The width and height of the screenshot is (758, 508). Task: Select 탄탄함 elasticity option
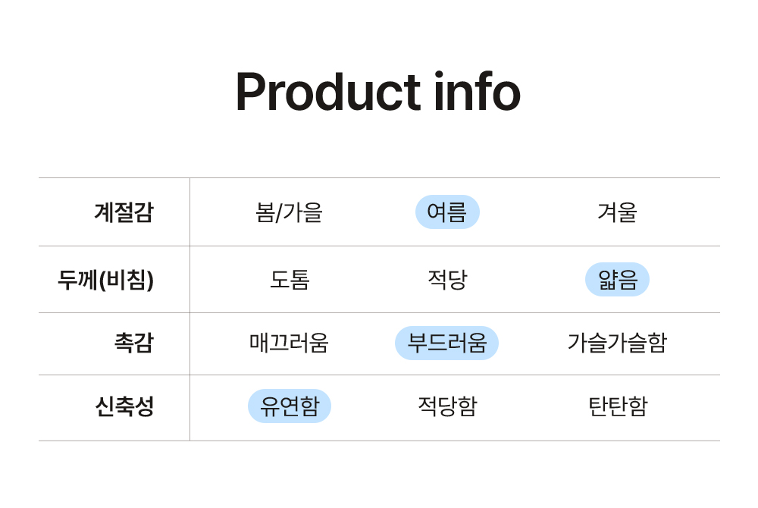[617, 406]
